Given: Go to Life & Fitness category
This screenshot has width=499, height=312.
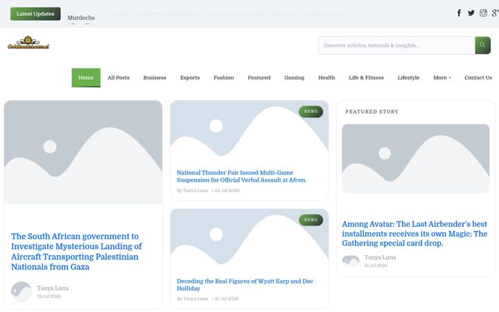Looking at the screenshot, I should point(366,78).
